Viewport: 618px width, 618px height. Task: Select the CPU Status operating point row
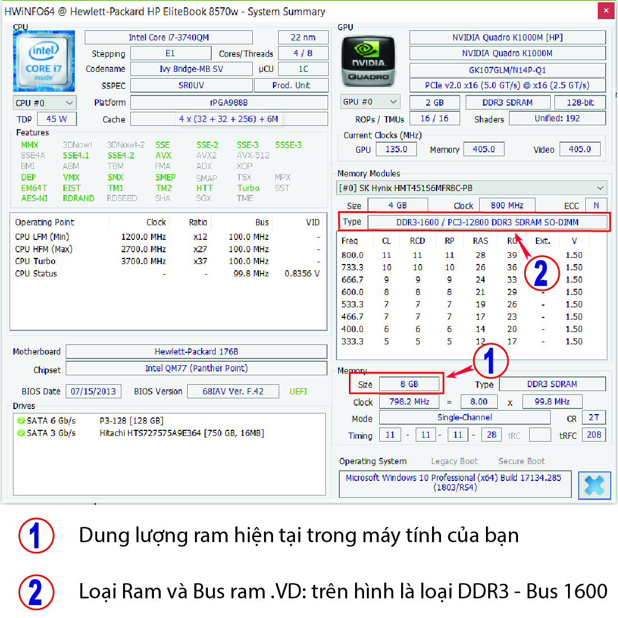point(167,274)
